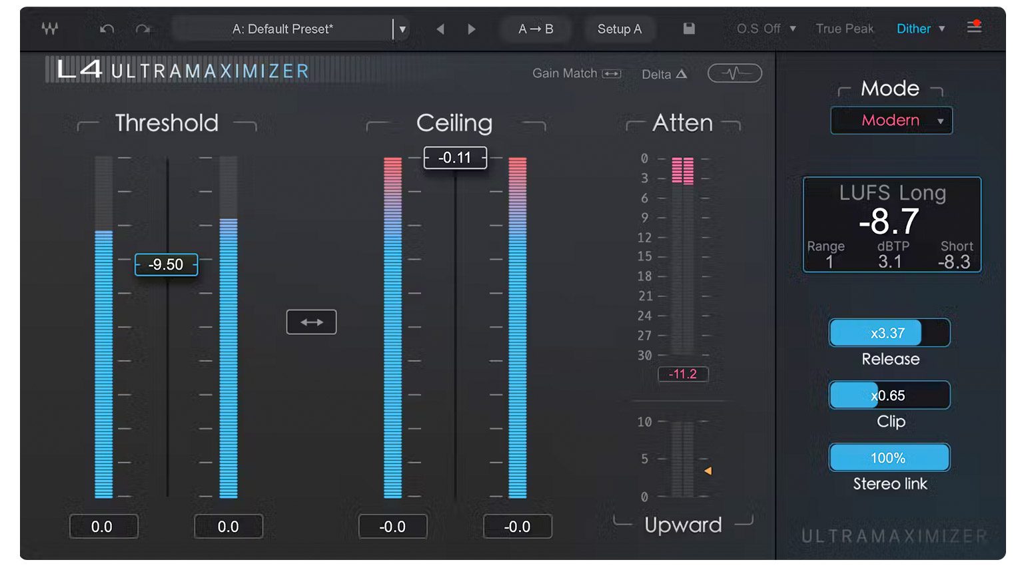Open the hamburger menu icon
Screen dimensions: 1026x566
pyautogui.click(x=974, y=27)
